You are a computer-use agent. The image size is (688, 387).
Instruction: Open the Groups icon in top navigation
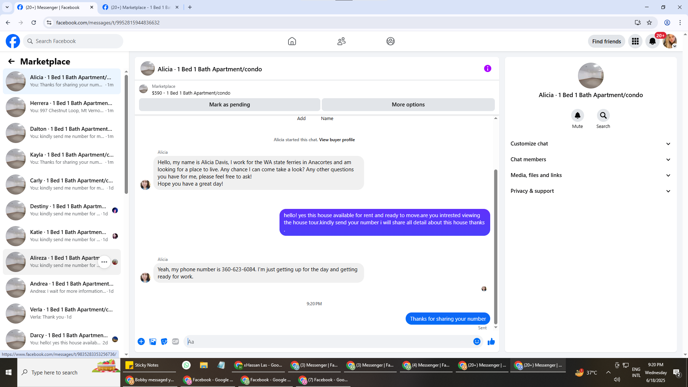point(391,41)
